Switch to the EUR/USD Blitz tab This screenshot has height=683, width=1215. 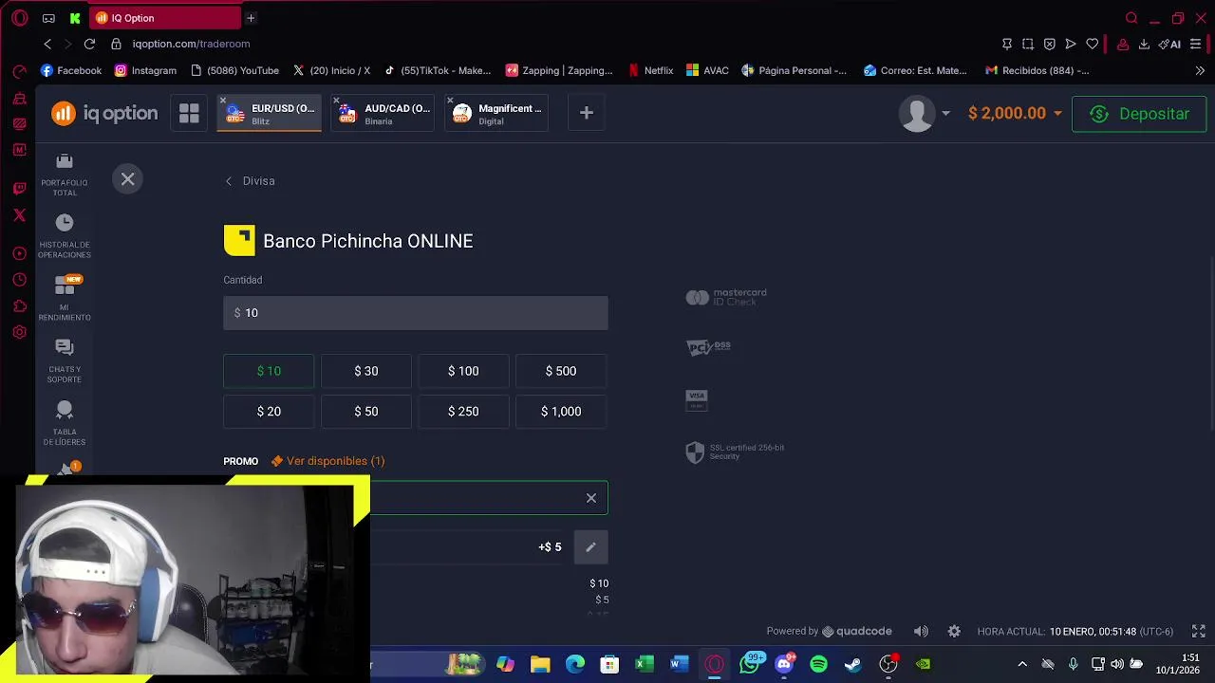point(271,114)
